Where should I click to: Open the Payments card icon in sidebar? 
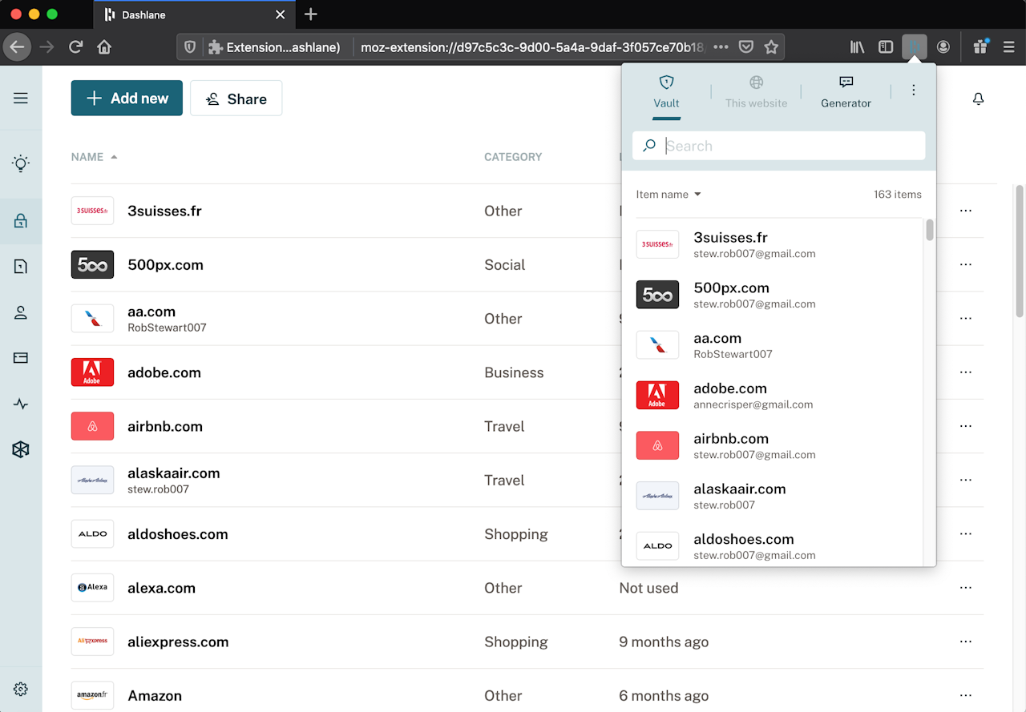(x=21, y=358)
